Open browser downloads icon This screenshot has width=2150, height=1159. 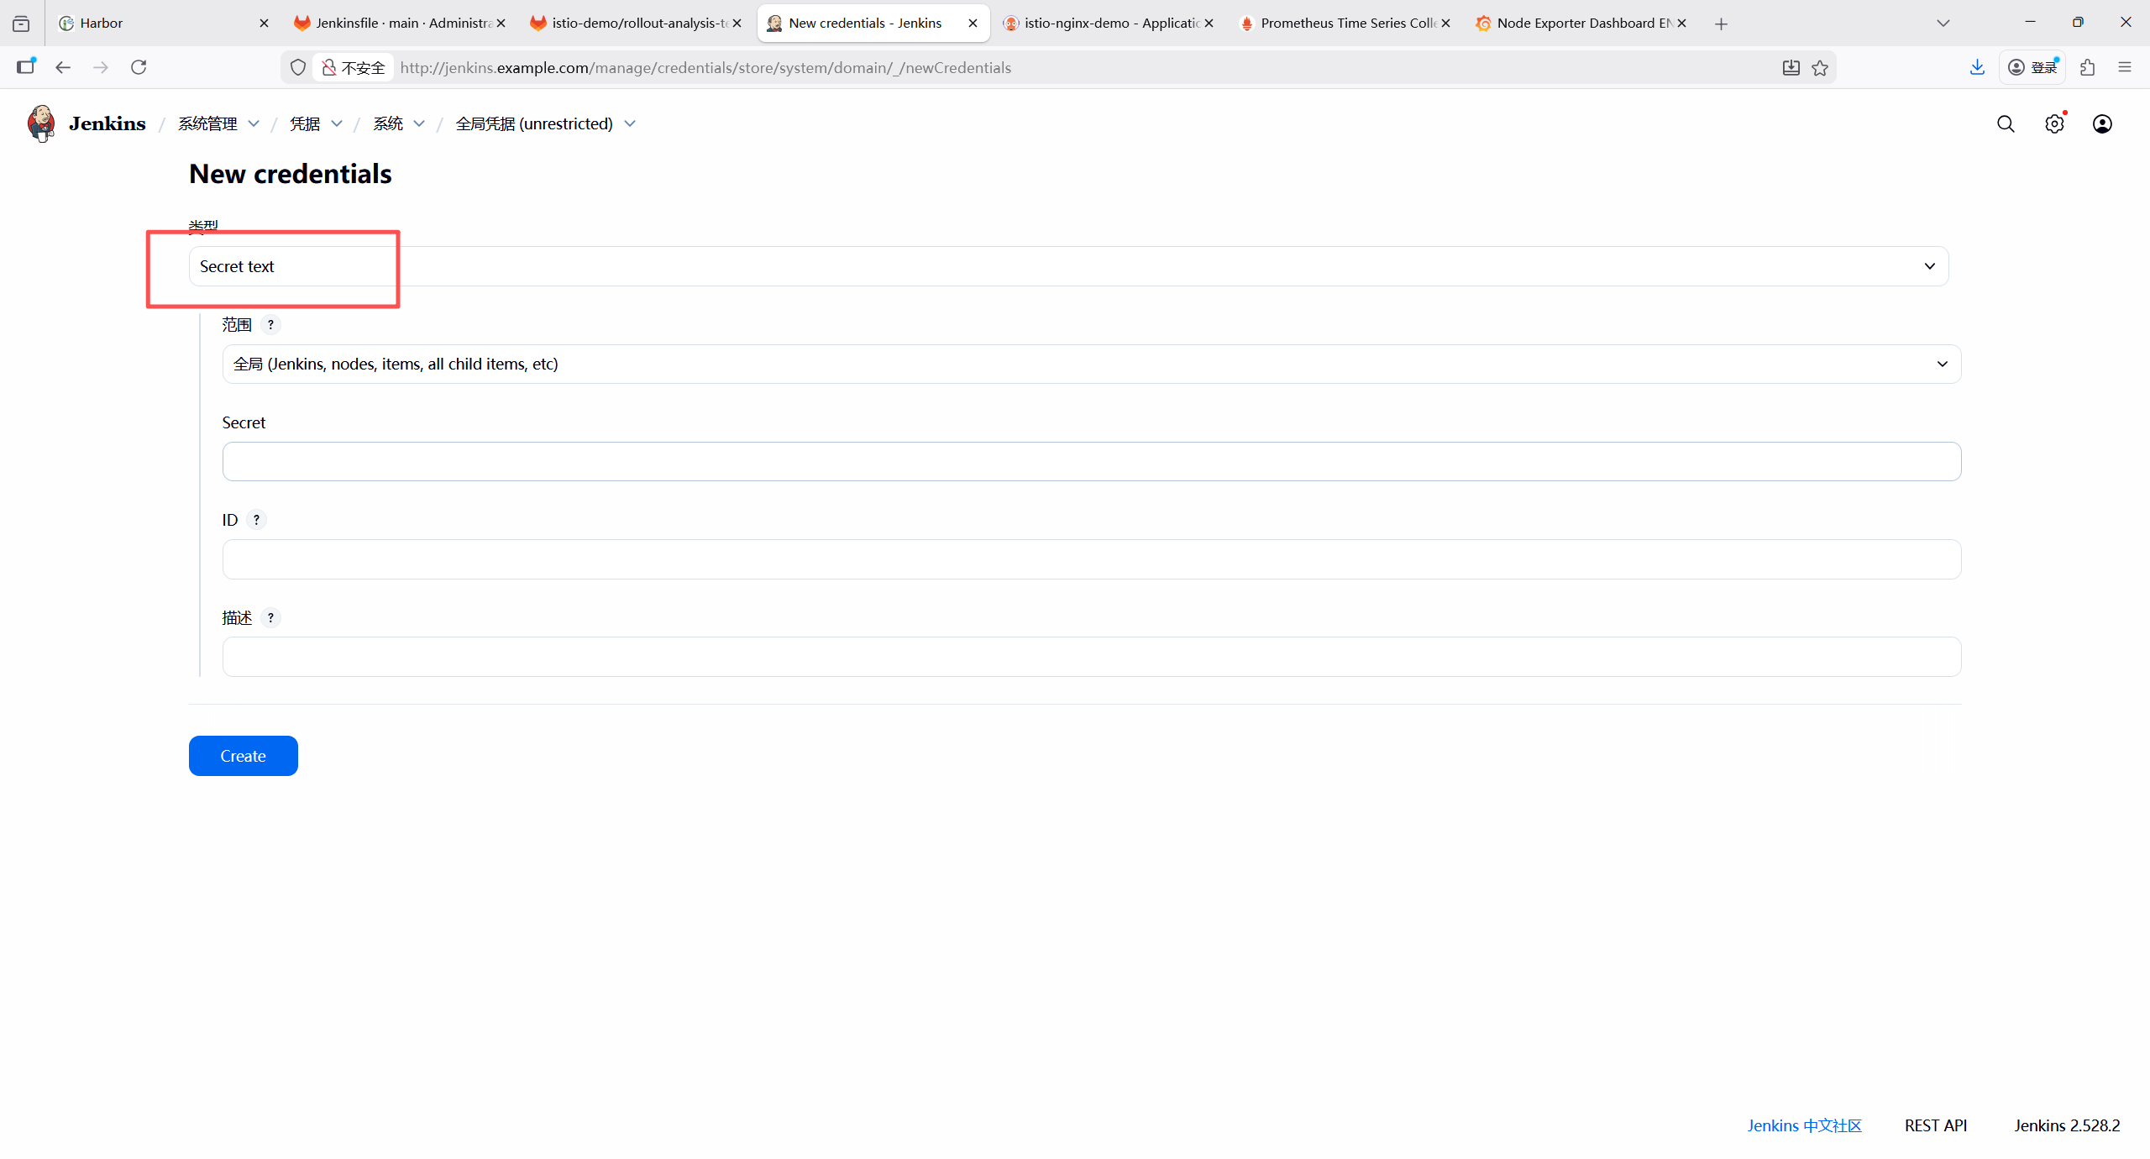click(1977, 67)
